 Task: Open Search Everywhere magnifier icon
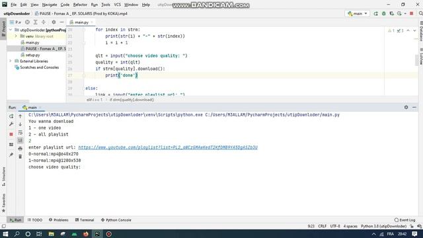click(x=420, y=13)
